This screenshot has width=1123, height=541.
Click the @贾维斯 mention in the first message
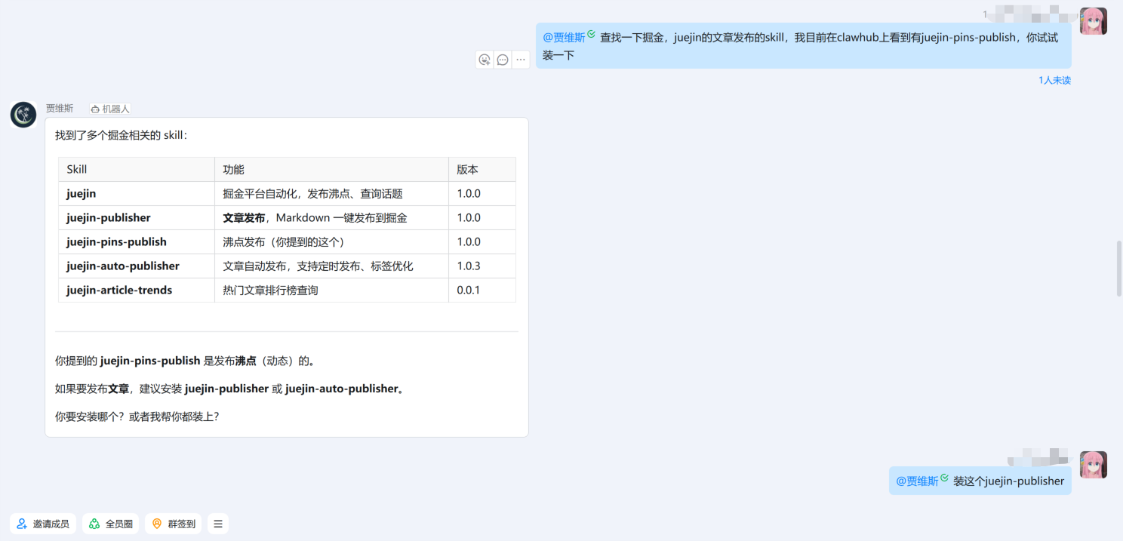(564, 38)
